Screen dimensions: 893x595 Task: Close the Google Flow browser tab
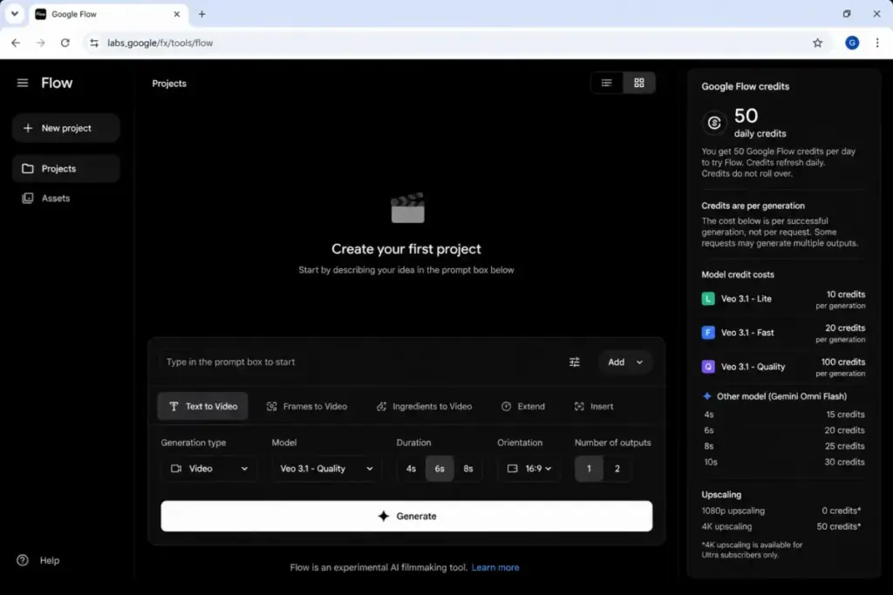(176, 14)
